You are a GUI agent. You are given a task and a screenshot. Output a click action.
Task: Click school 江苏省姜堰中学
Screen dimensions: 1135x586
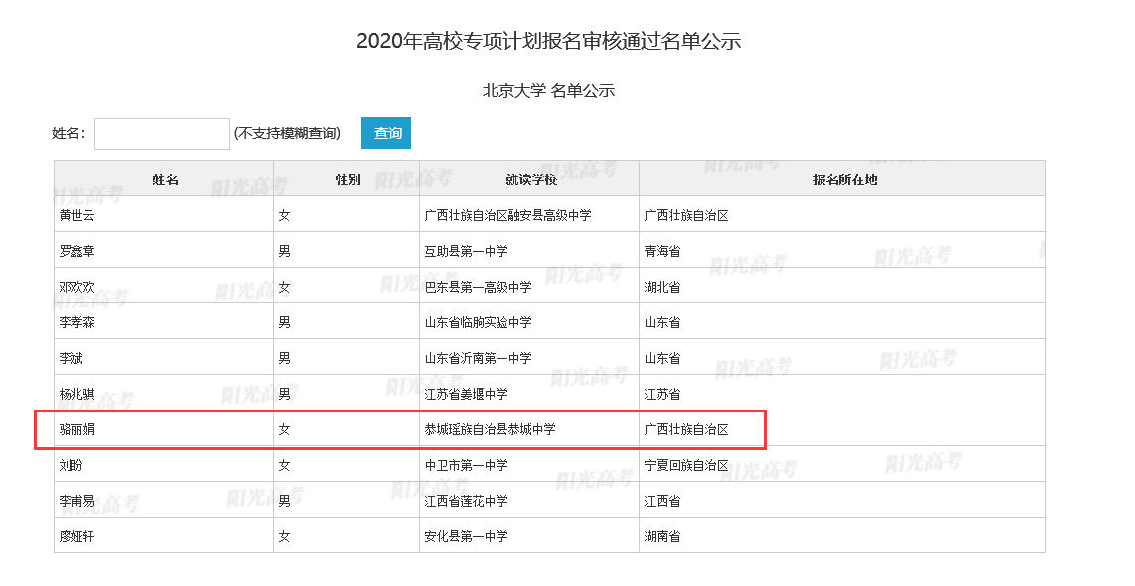[x=466, y=394]
